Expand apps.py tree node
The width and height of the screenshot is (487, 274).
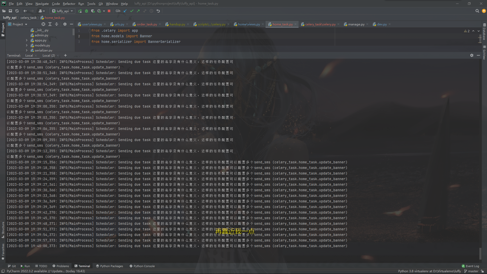tap(27, 40)
